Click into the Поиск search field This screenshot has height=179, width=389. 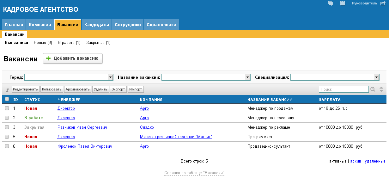click(343, 90)
